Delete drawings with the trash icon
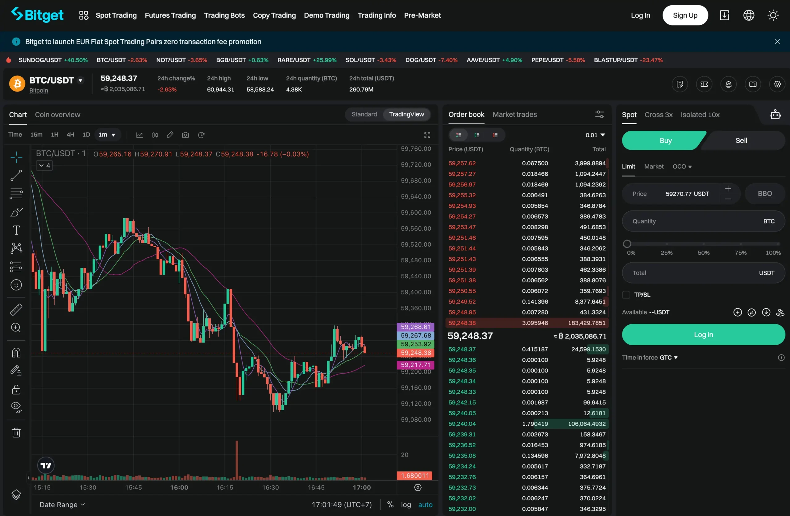The width and height of the screenshot is (790, 516). (x=16, y=432)
